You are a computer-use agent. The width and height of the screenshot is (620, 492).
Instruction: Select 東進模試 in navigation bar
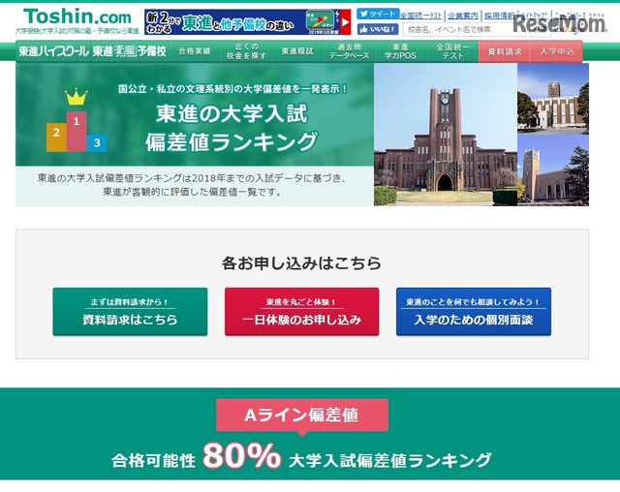[x=297, y=51]
